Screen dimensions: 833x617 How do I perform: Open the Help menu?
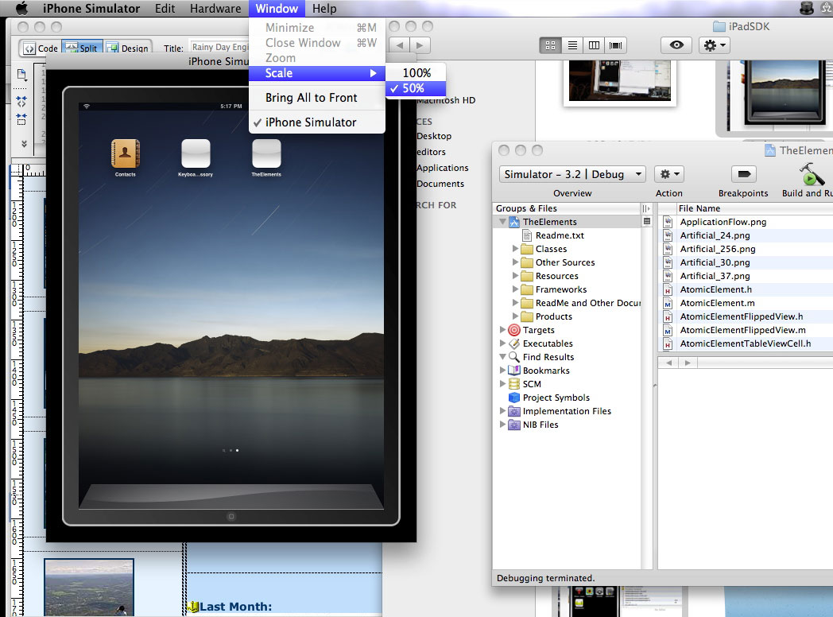(324, 9)
